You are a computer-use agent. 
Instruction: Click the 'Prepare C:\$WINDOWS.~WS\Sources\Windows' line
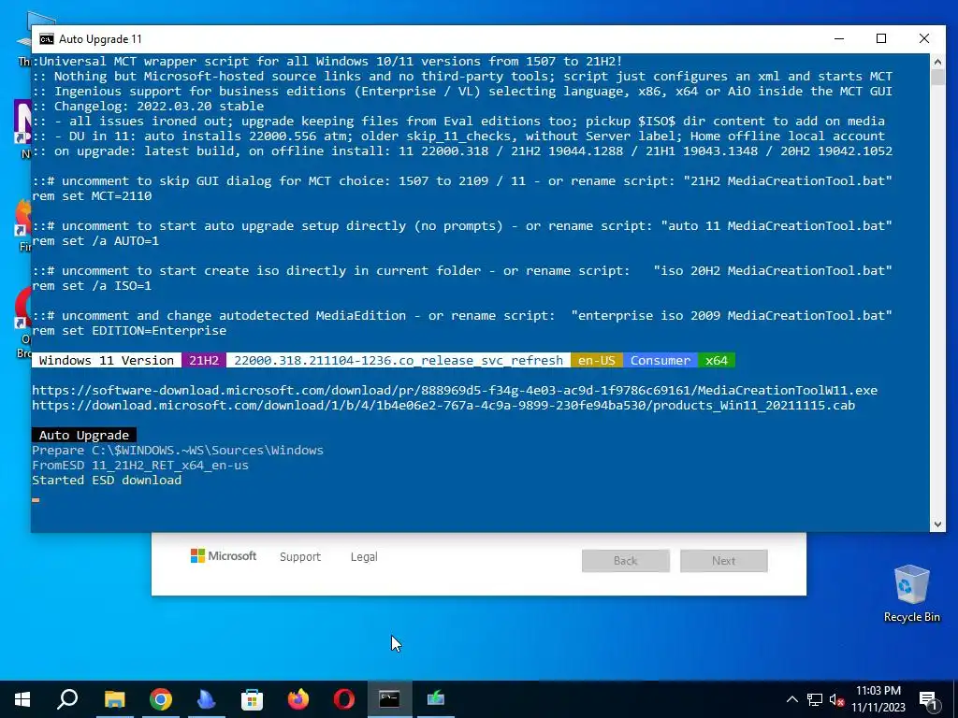[x=178, y=450]
